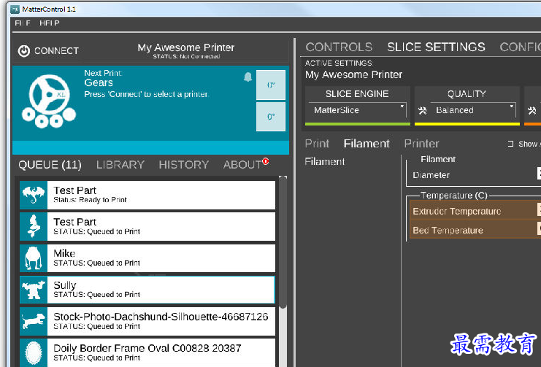The height and width of the screenshot is (367, 541).
Task: Select the Stock-Photo-Dachshund-Silhouette queue item
Action: tap(147, 321)
